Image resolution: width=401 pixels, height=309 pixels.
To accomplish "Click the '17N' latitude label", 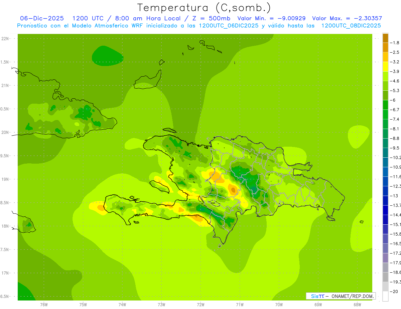I will tap(6, 273).
